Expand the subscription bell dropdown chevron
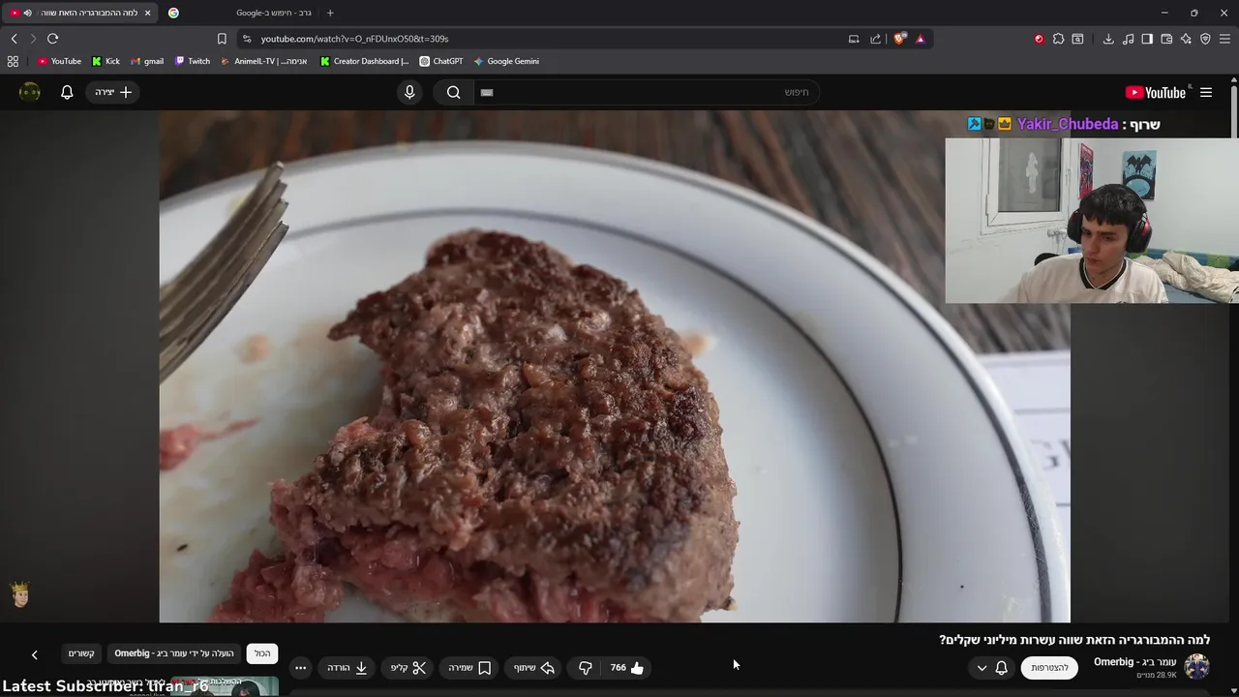 982,668
